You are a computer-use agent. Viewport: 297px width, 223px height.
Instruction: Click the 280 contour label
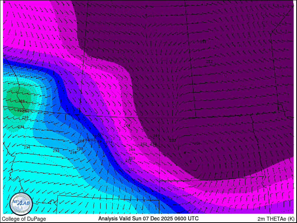98,142
